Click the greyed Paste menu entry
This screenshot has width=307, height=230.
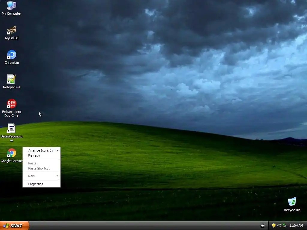click(41, 163)
